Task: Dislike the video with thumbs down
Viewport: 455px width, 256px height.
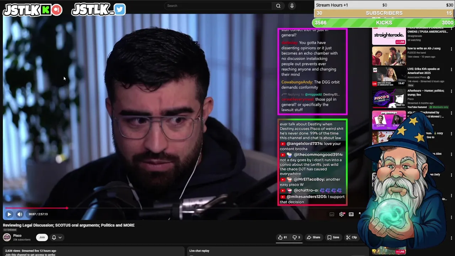Action: tap(296, 237)
